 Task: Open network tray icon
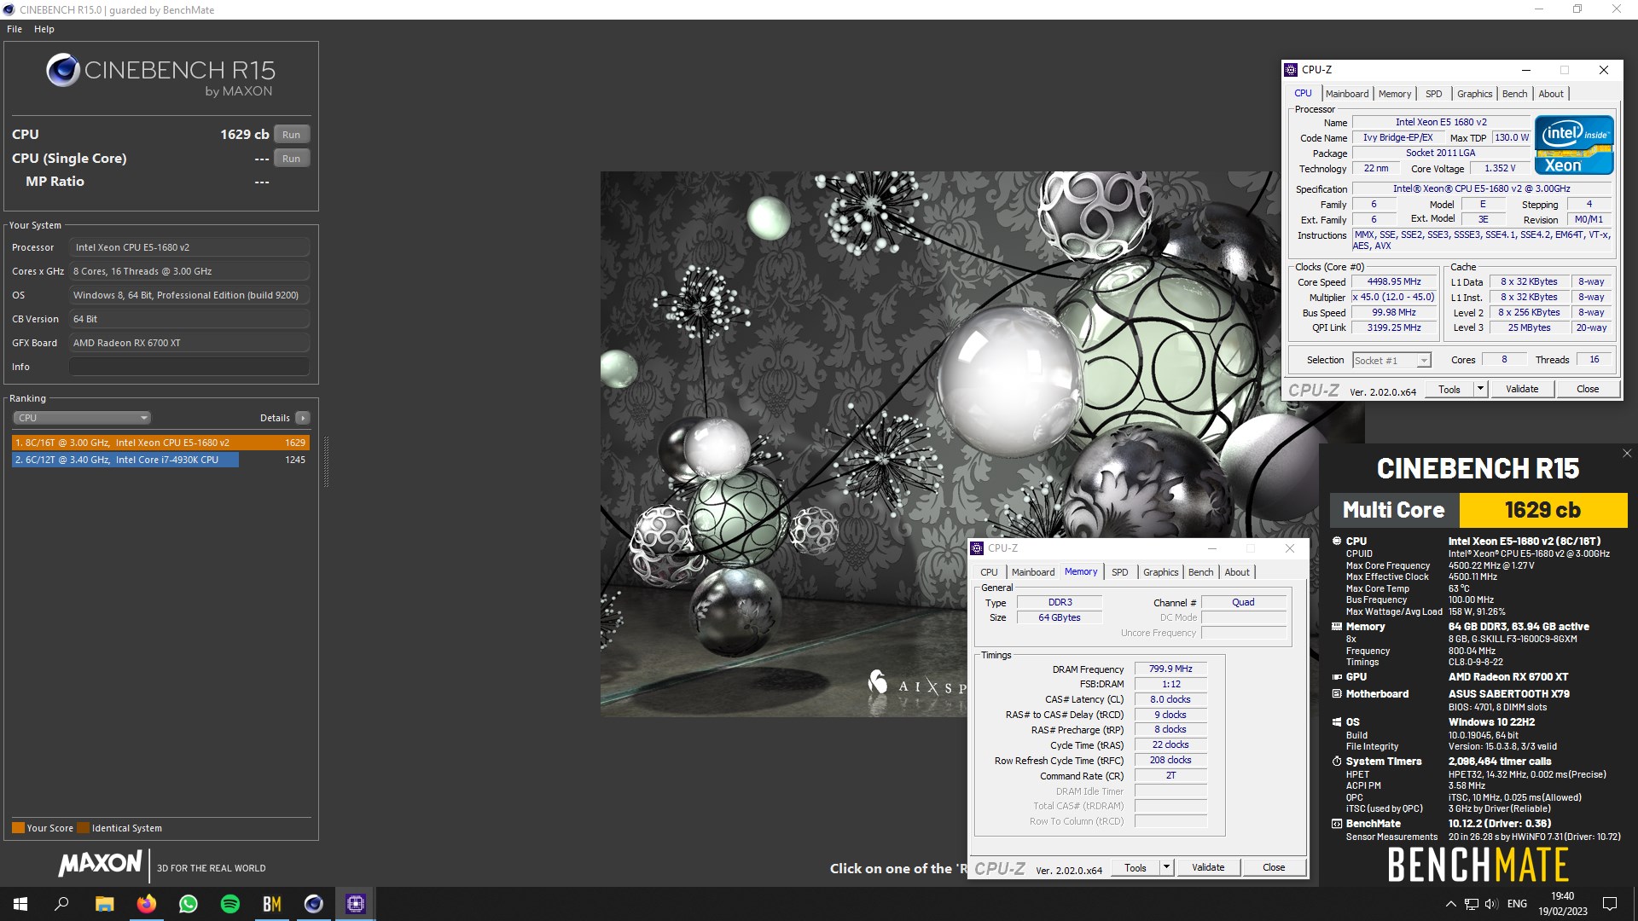point(1471,904)
